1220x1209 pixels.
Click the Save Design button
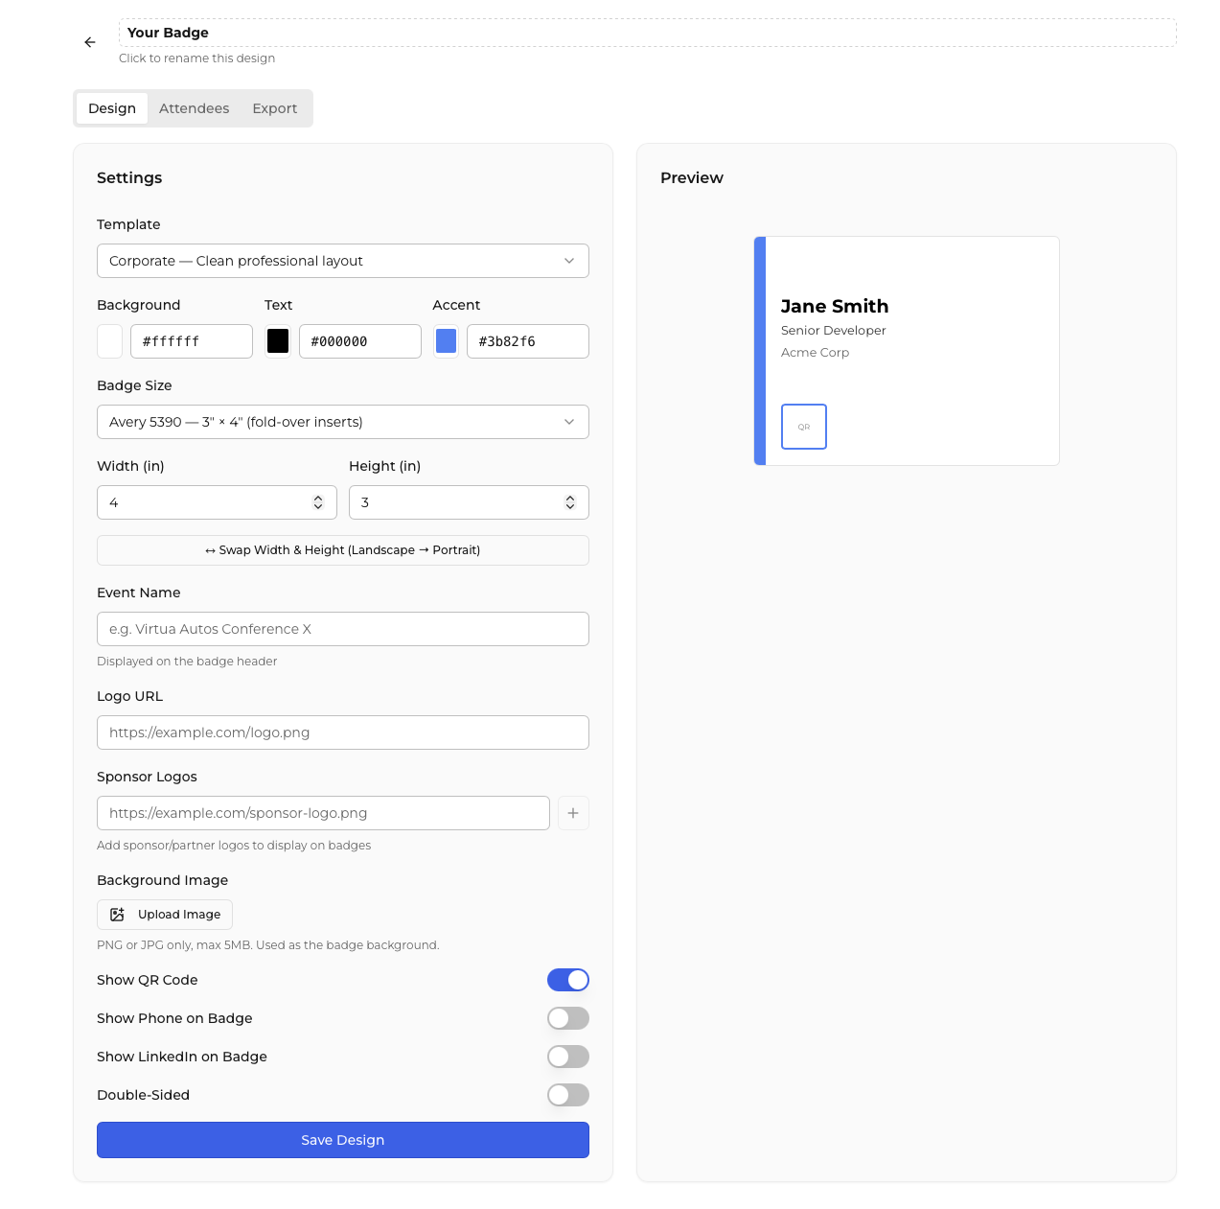[x=343, y=1140]
